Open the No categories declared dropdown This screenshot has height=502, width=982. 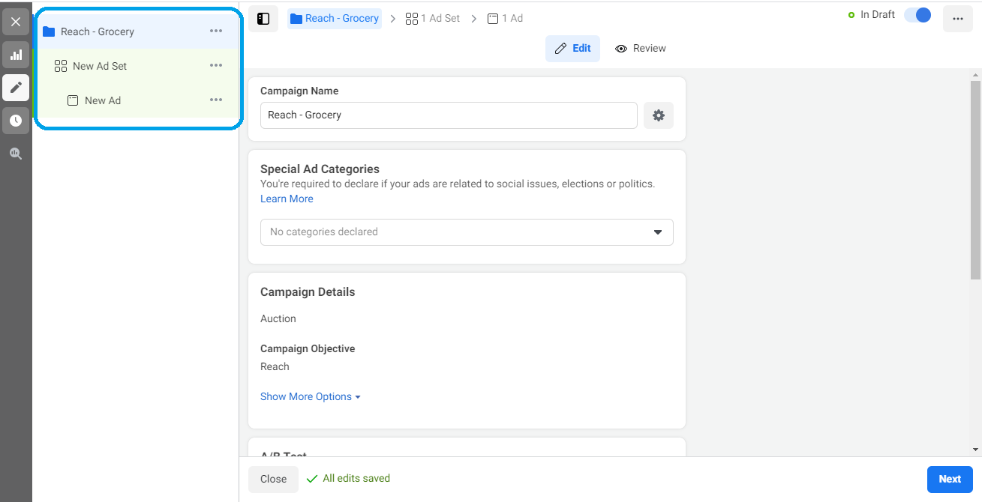[x=467, y=232]
